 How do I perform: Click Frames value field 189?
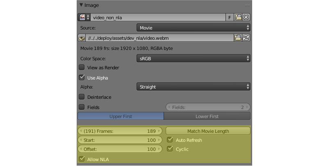(120, 131)
